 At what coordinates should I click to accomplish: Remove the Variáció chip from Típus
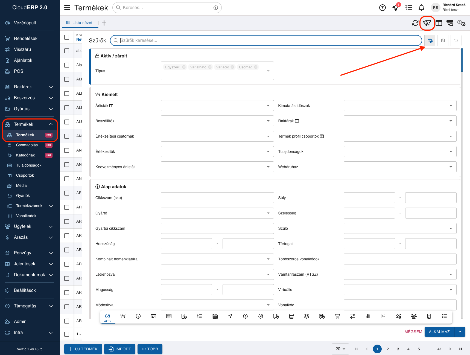coord(232,67)
